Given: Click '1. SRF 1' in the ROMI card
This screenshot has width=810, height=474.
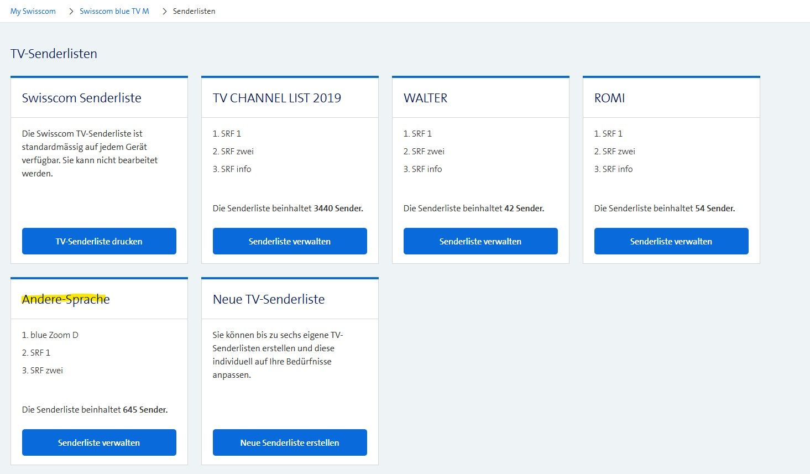Looking at the screenshot, I should (x=608, y=133).
